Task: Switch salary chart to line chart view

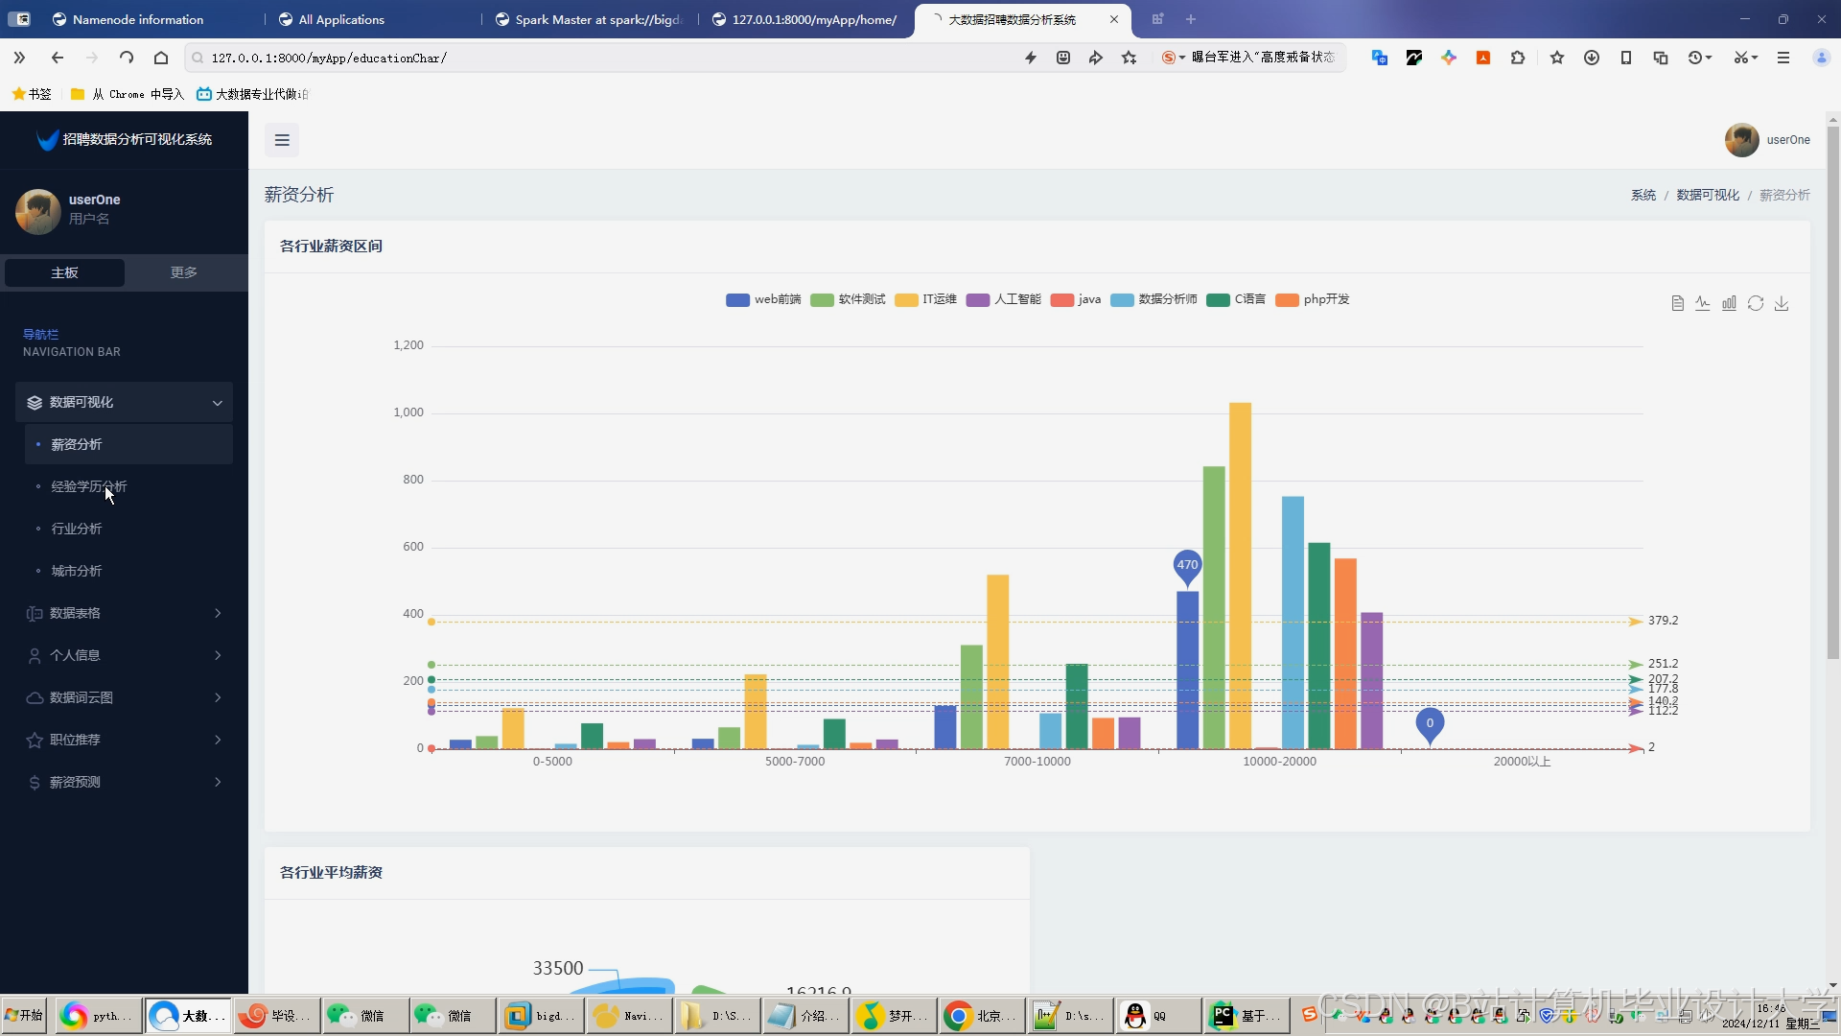Action: click(x=1704, y=303)
